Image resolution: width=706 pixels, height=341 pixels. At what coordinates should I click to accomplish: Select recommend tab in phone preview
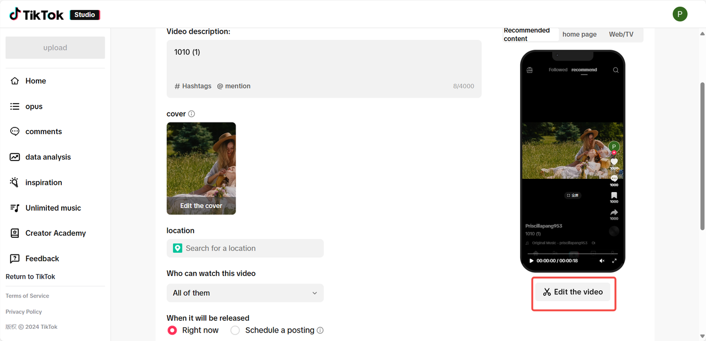tap(584, 70)
